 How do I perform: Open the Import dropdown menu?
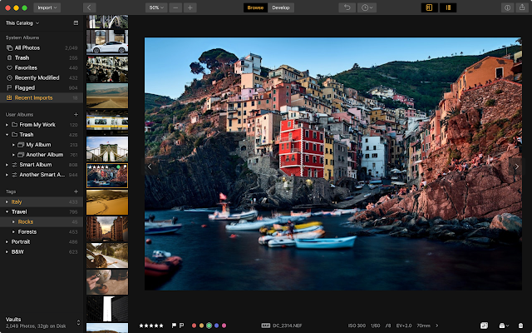pyautogui.click(x=47, y=7)
